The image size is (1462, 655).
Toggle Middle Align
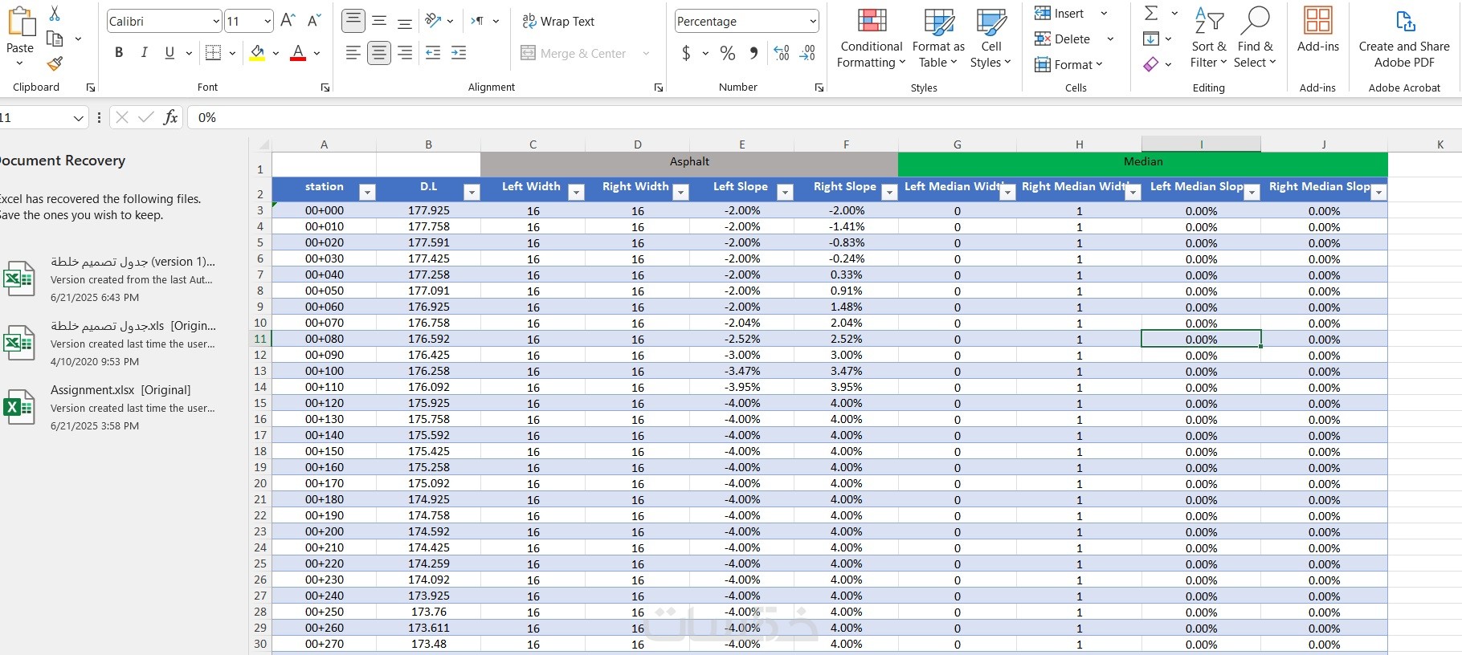(x=379, y=21)
